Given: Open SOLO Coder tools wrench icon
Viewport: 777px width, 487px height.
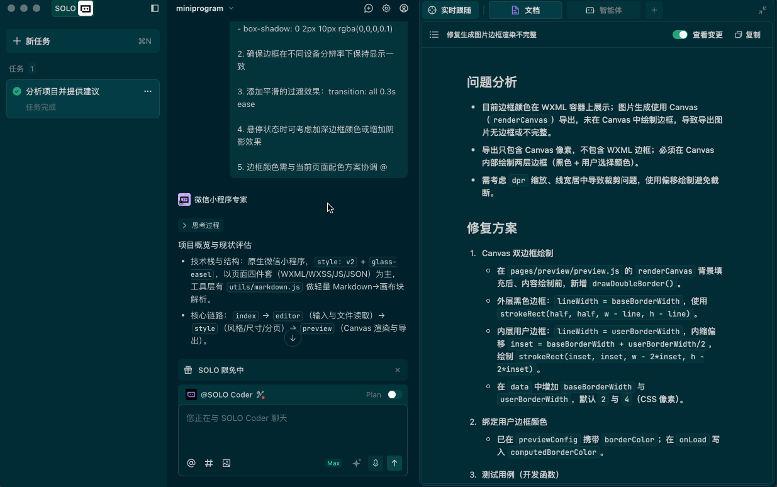Looking at the screenshot, I should pos(260,395).
